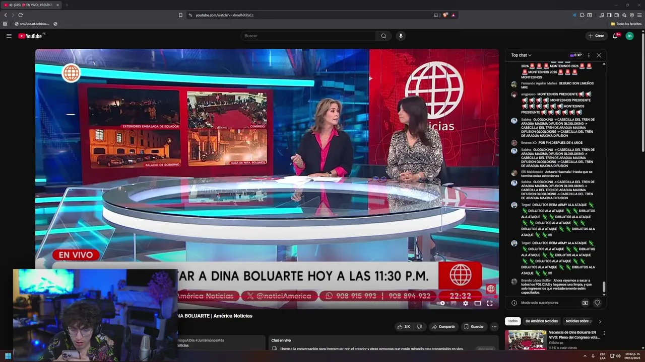Open Brave VPN shield icon
The width and height of the screenshot is (645, 362).
click(632, 15)
